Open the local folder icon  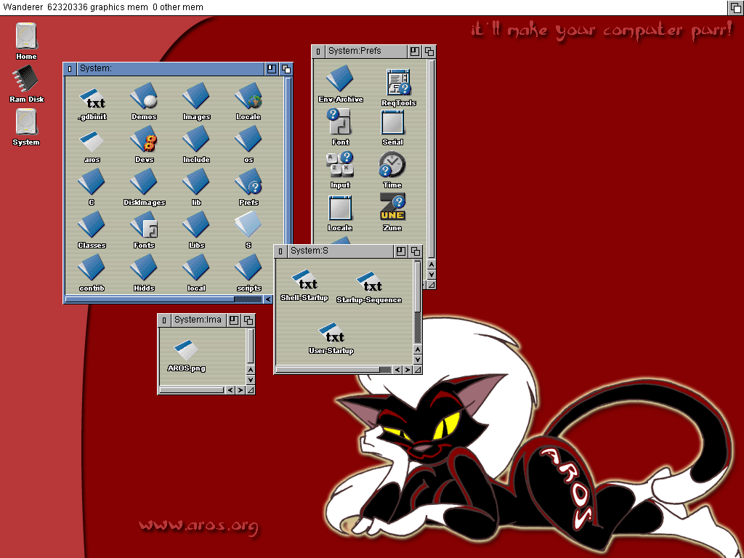(x=196, y=267)
